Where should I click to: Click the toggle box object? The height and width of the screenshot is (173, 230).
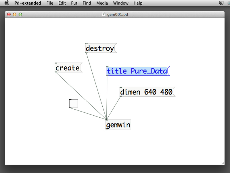74,104
